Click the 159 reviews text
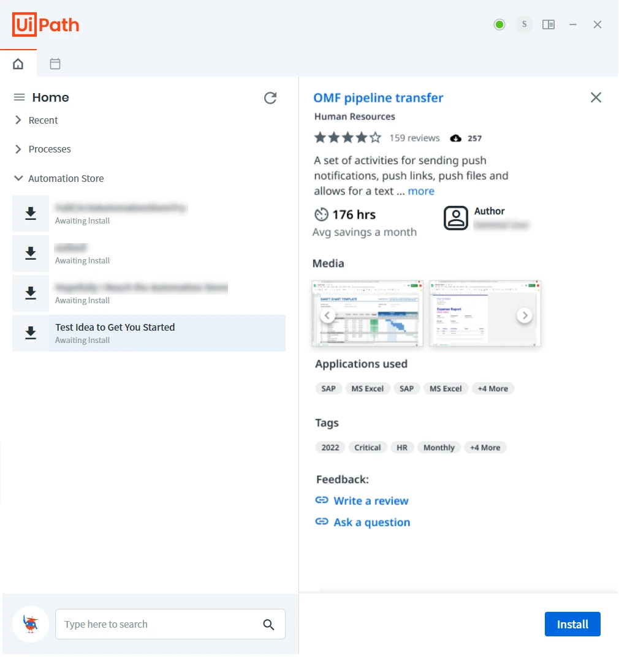619x659 pixels. tap(414, 138)
